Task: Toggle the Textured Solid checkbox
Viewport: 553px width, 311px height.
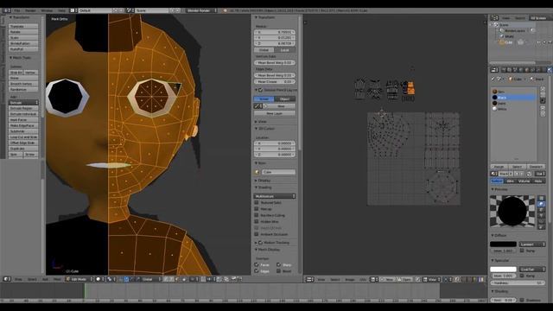Action: 257,203
